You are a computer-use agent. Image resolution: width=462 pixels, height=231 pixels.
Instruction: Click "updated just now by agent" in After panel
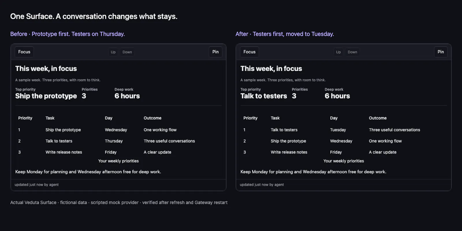coord(262,185)
